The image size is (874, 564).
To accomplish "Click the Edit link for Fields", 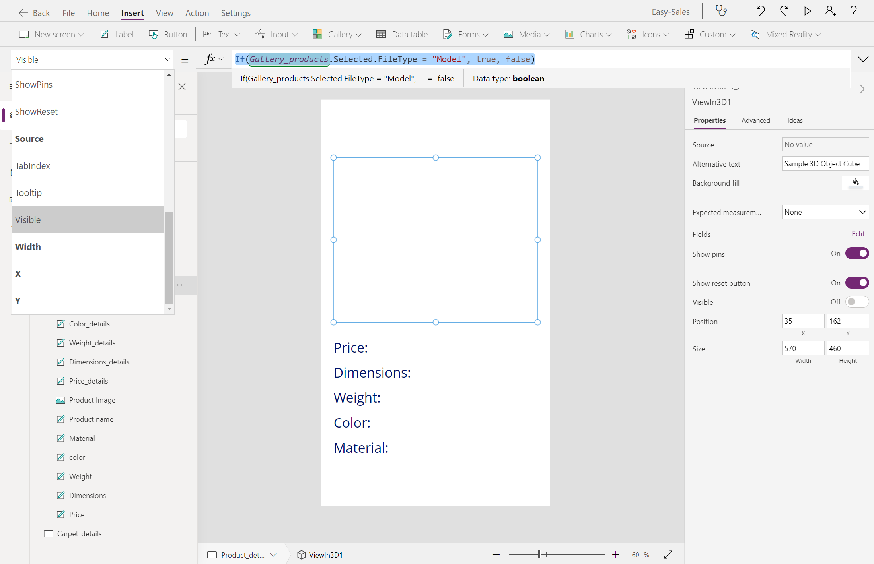I will coord(858,234).
